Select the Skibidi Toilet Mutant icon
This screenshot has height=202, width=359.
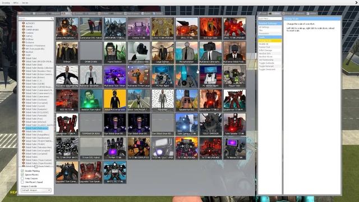pos(139,100)
